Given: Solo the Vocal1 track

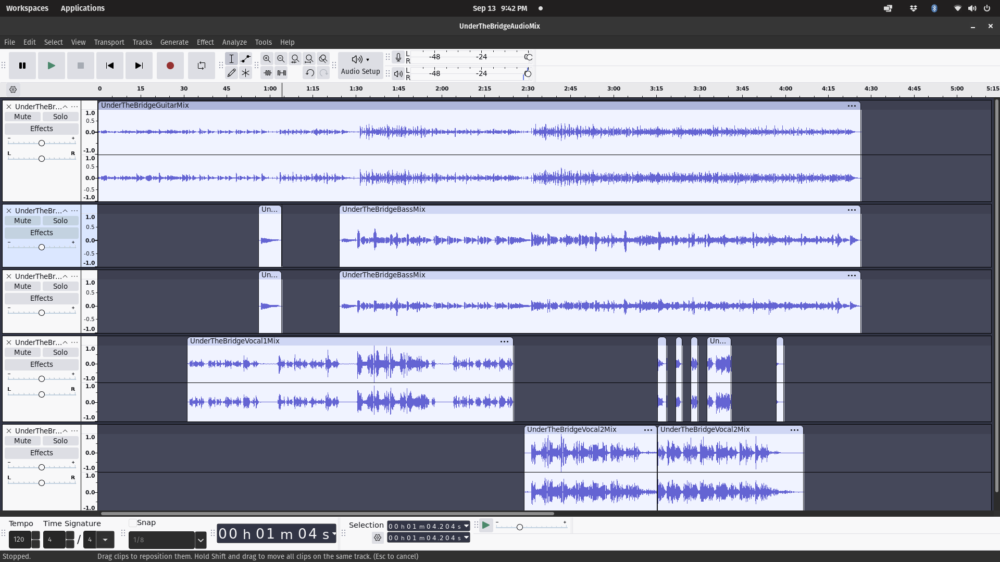Looking at the screenshot, I should coord(60,352).
